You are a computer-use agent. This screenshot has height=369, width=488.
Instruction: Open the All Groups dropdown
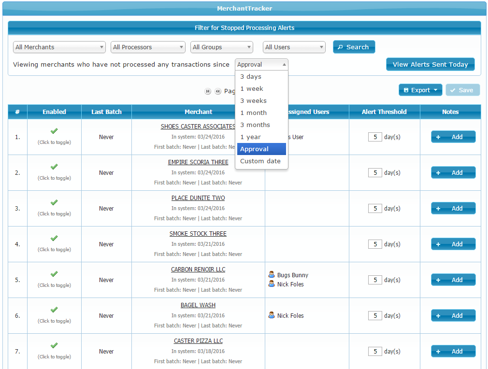222,47
